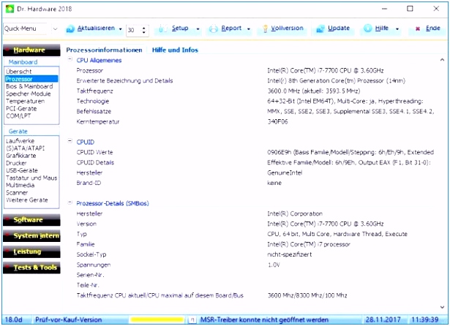Screen dimensions: 450x326
Task: Click the Vollversion lightbulb icon
Action: (x=266, y=29)
